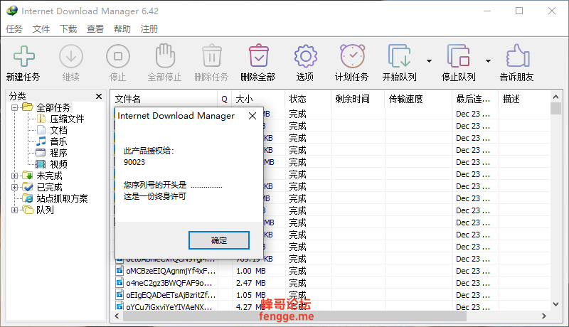The width and height of the screenshot is (569, 327).
Task: Open the 文件 menu
Action: 41,28
